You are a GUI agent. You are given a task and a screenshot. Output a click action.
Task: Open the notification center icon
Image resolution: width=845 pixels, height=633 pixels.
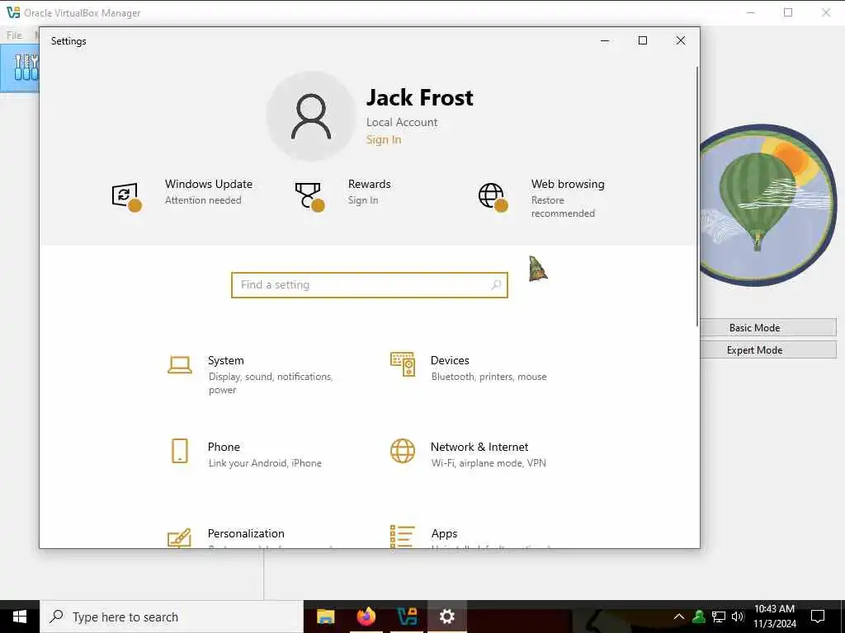818,617
